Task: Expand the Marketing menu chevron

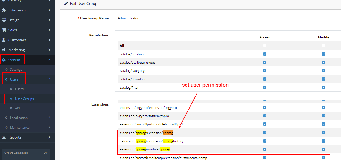Action: 49,50
